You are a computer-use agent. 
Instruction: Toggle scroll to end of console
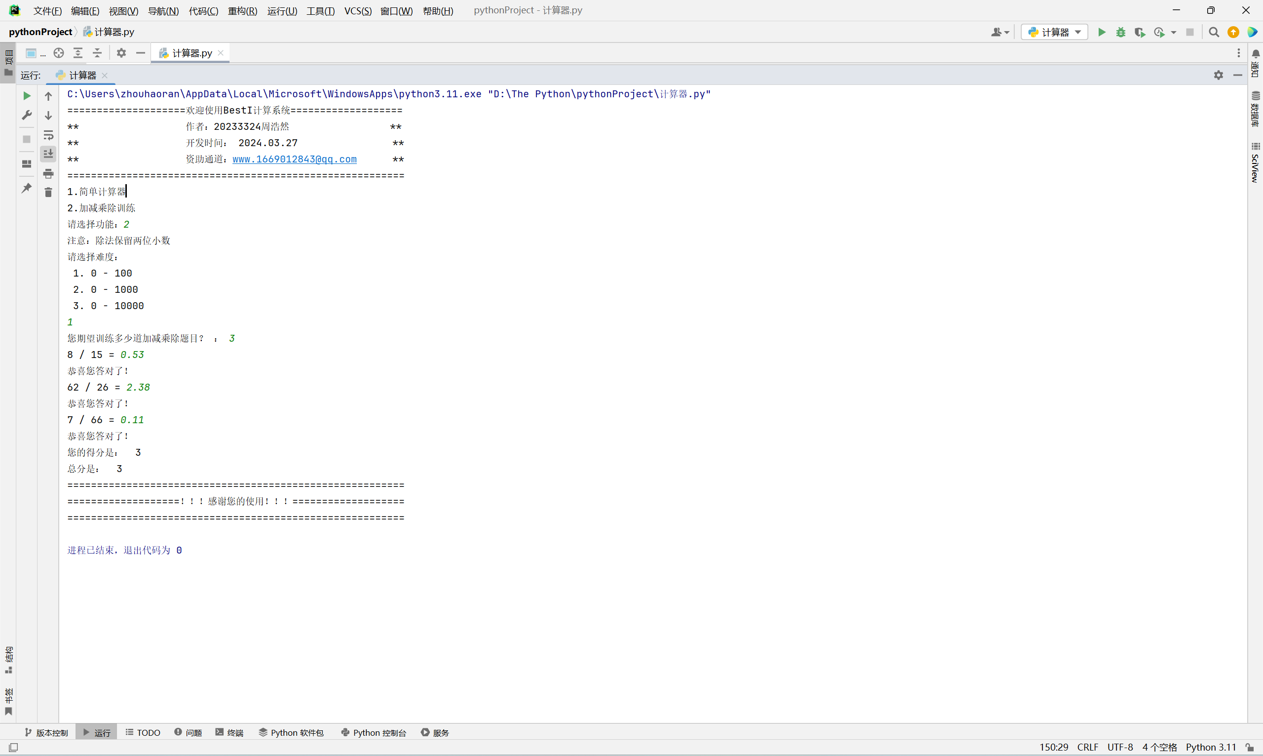pyautogui.click(x=48, y=154)
